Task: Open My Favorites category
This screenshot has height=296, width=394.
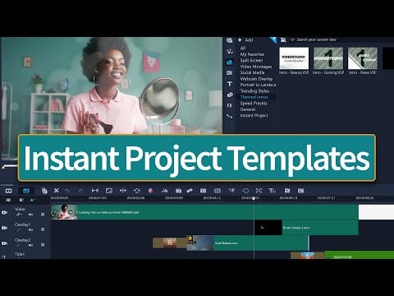Action: click(x=252, y=54)
